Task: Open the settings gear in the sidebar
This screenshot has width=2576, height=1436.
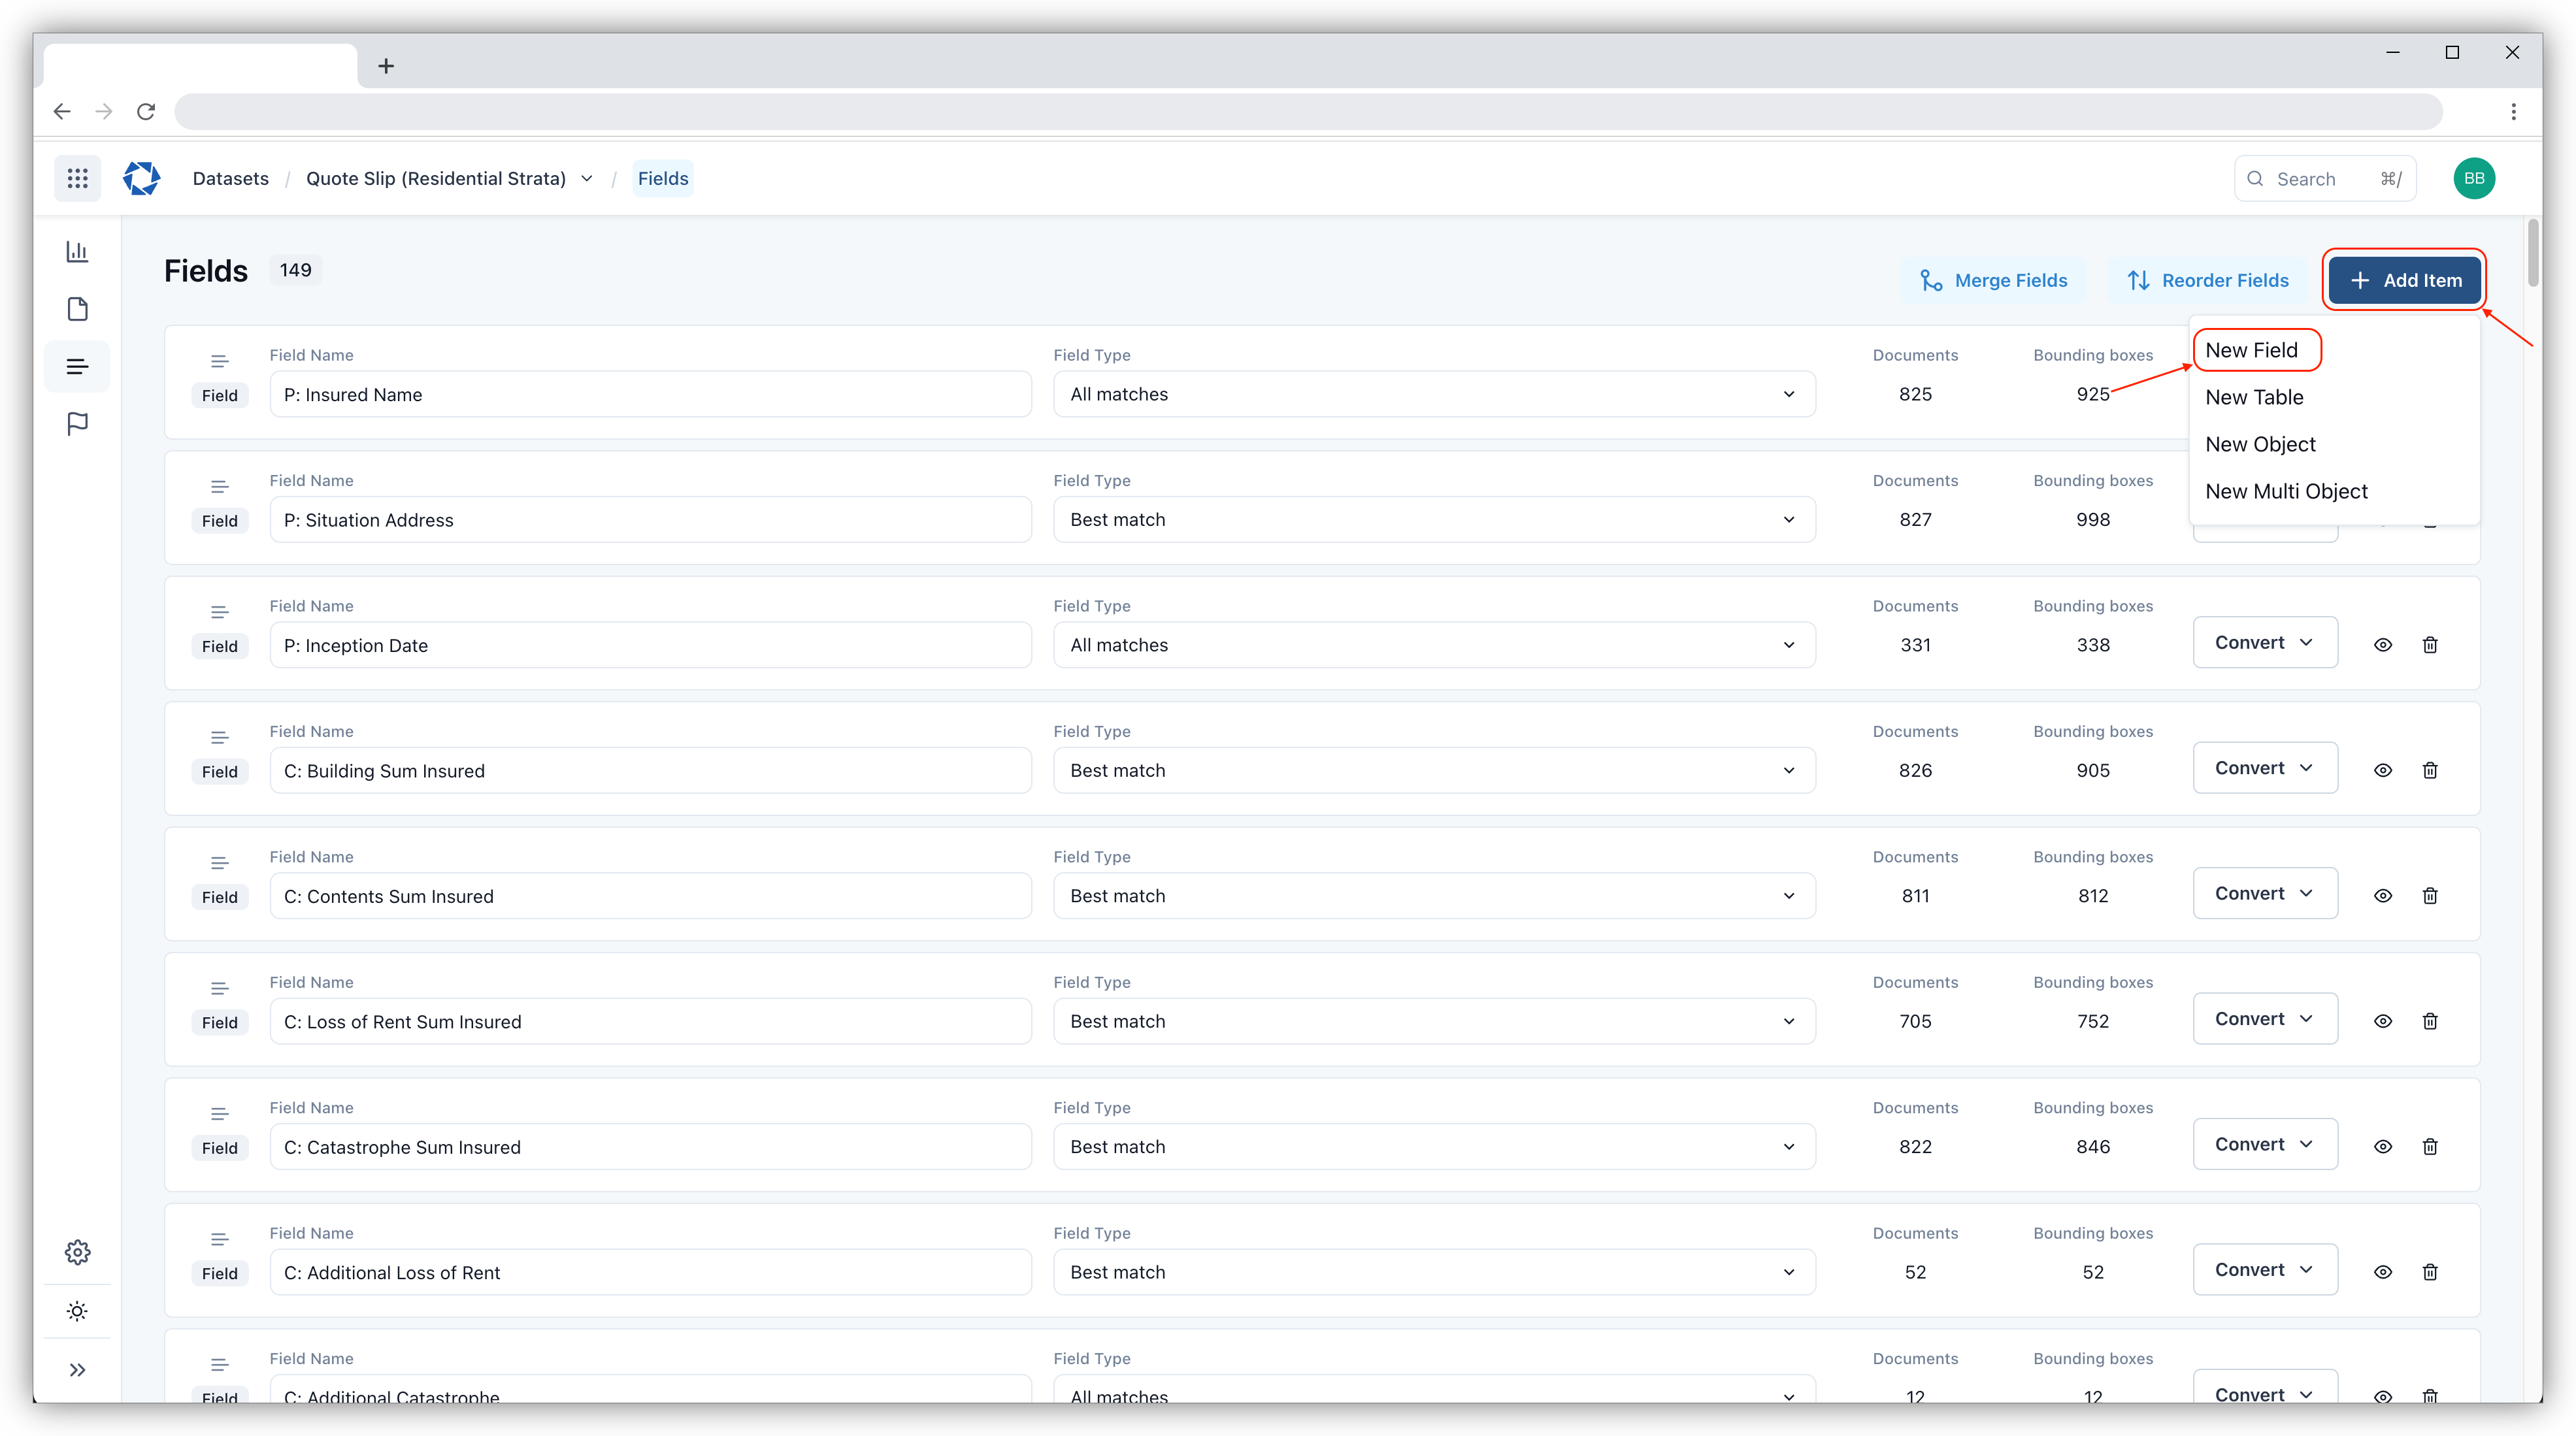Action: coord(77,1252)
